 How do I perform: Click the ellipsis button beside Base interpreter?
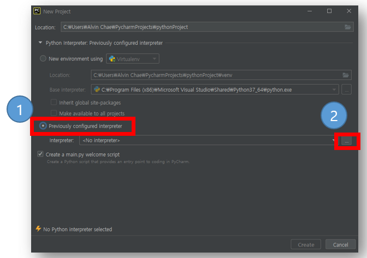[346, 89]
